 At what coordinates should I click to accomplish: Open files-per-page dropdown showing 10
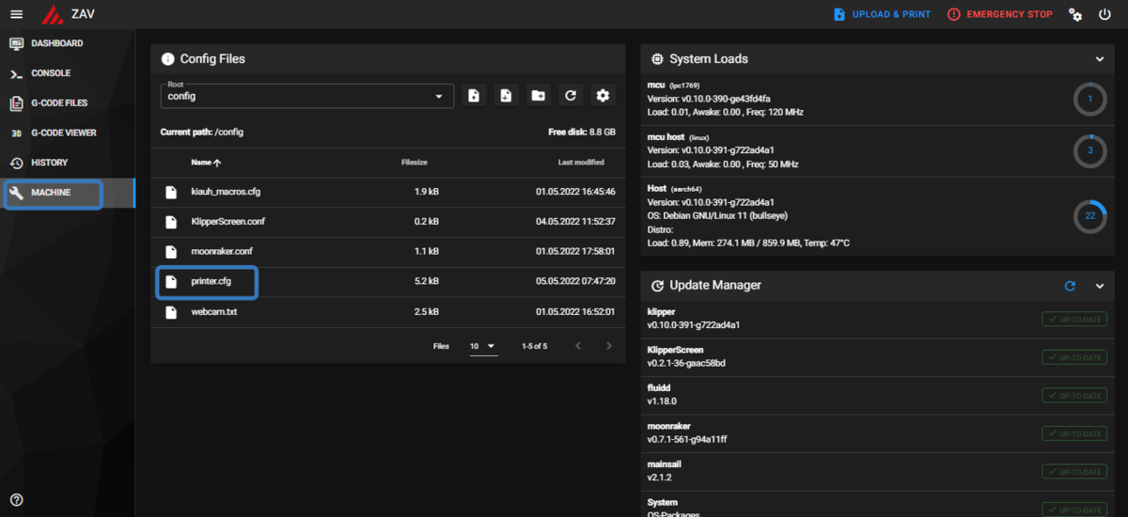483,346
